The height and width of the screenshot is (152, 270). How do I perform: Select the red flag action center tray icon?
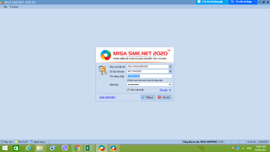click(x=233, y=148)
